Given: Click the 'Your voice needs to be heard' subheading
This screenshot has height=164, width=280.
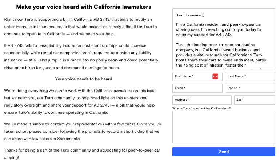Looking at the screenshot, I should click(x=84, y=79).
